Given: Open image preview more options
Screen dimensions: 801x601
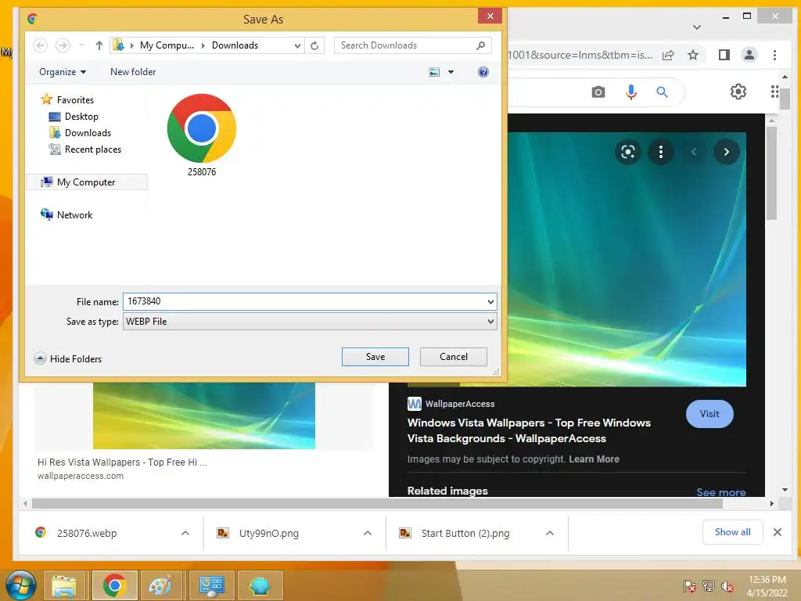Looking at the screenshot, I should tap(660, 152).
